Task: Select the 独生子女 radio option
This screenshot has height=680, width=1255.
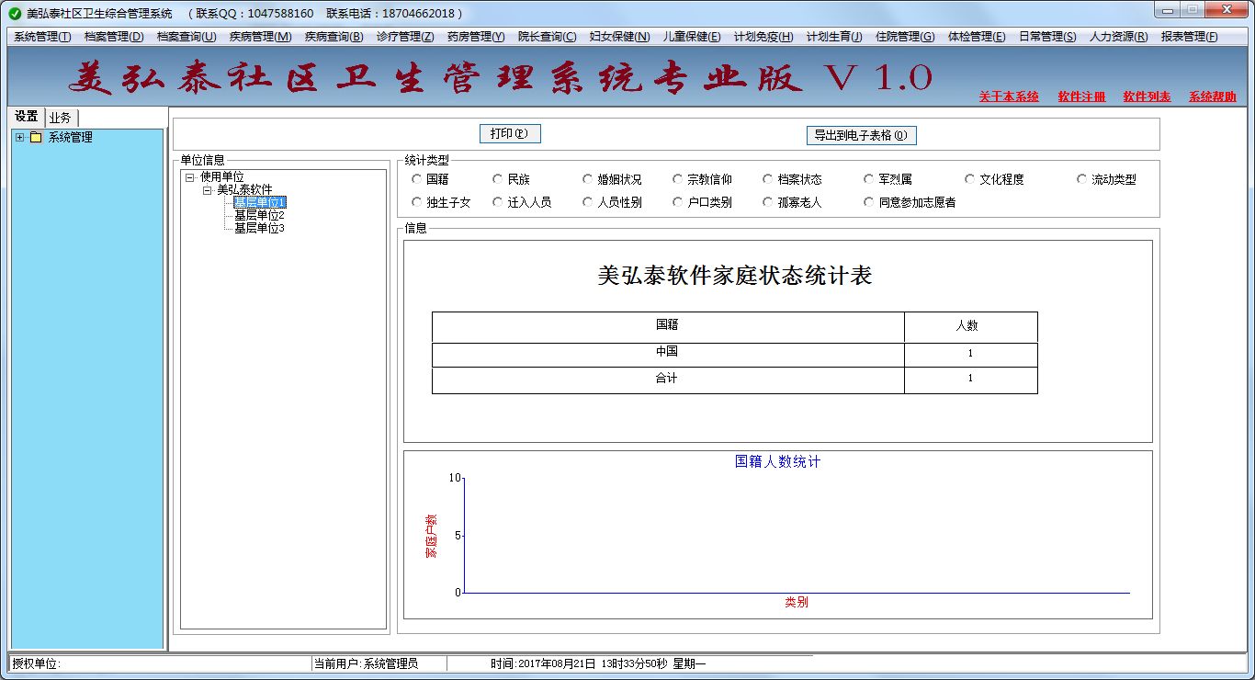Action: (417, 202)
